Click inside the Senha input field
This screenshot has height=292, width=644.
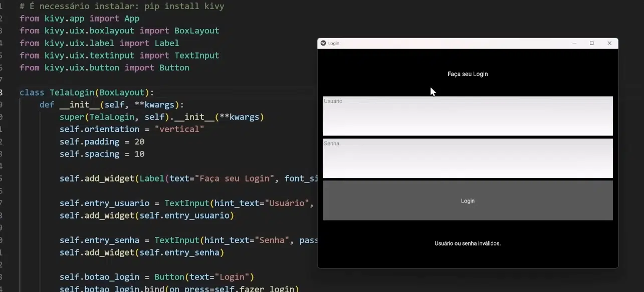[x=467, y=158]
